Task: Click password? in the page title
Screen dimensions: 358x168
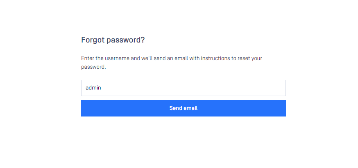Action: coord(126,40)
